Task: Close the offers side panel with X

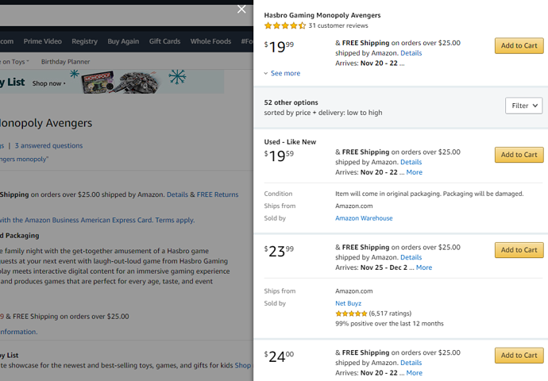Action: [x=242, y=10]
